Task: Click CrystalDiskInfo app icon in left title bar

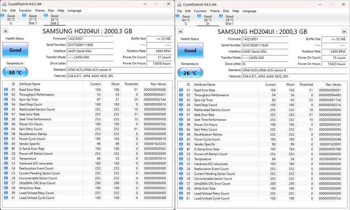Action: click(x=4, y=4)
